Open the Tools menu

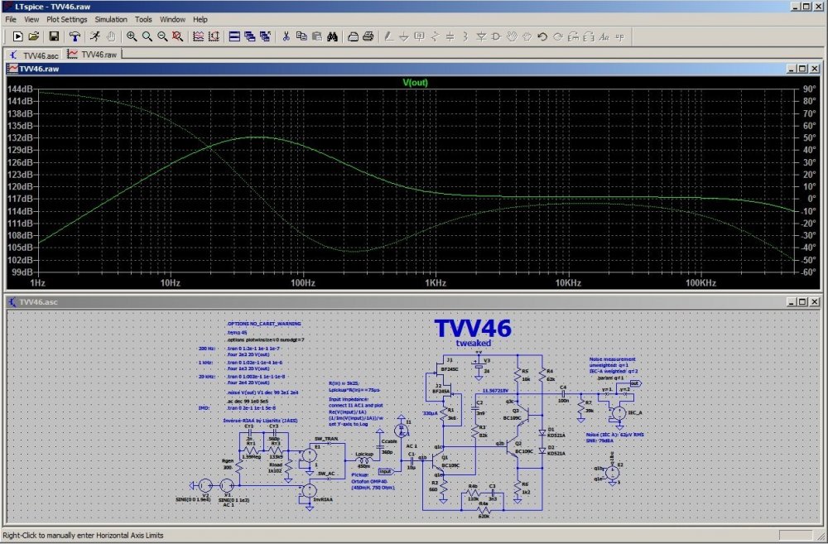tap(143, 18)
